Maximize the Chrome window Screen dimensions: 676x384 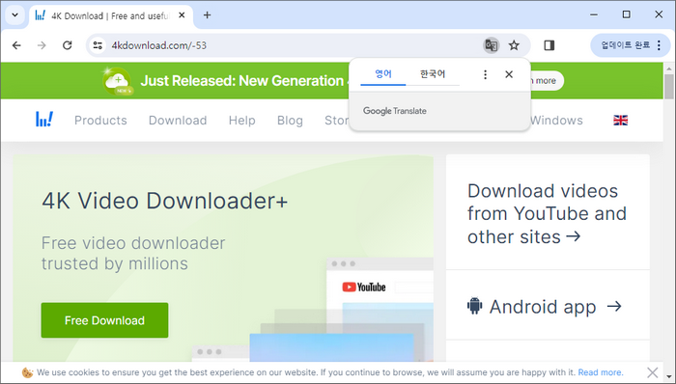[x=627, y=14]
